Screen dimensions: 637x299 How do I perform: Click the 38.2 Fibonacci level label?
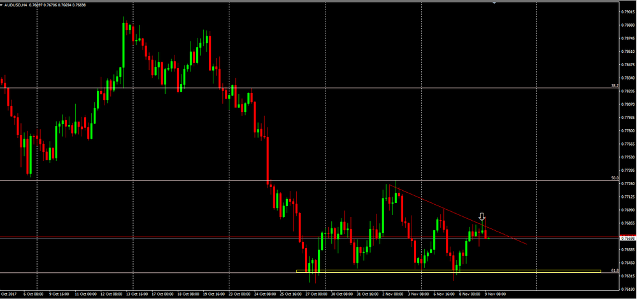coord(615,86)
